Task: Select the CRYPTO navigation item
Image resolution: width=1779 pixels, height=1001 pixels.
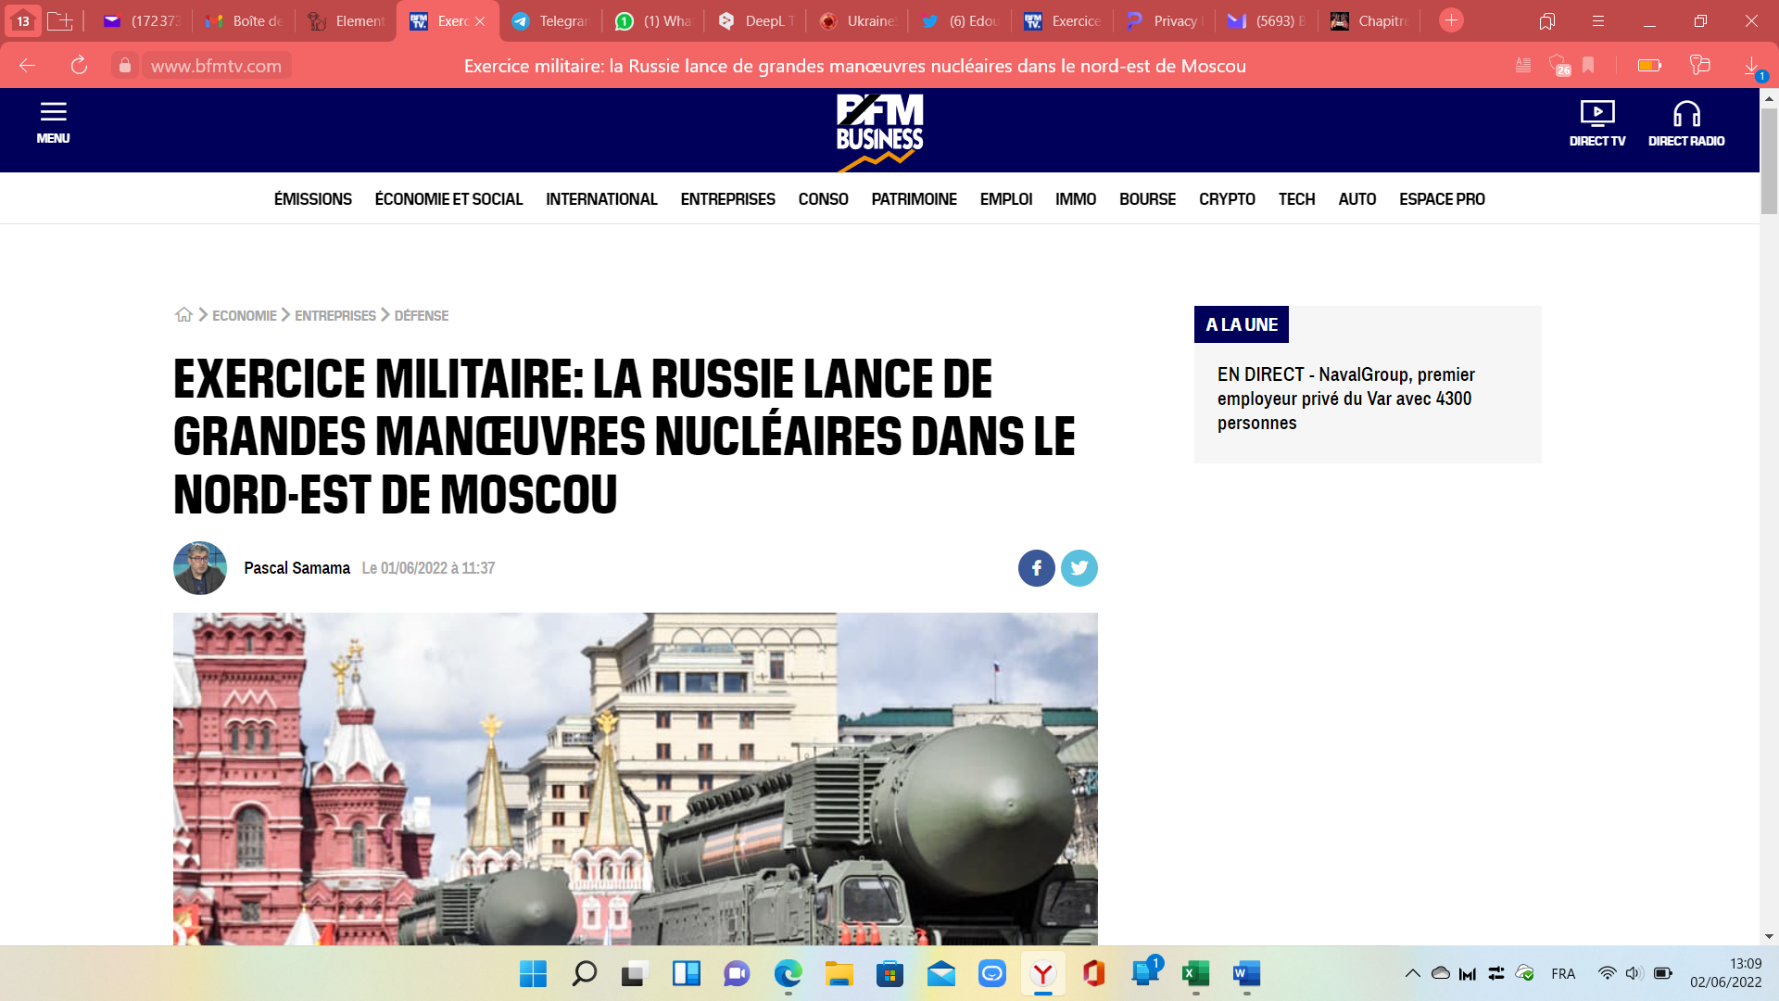Action: tap(1226, 199)
